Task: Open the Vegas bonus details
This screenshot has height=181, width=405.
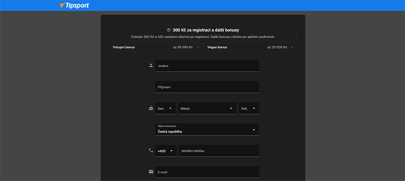Action: 249,47
